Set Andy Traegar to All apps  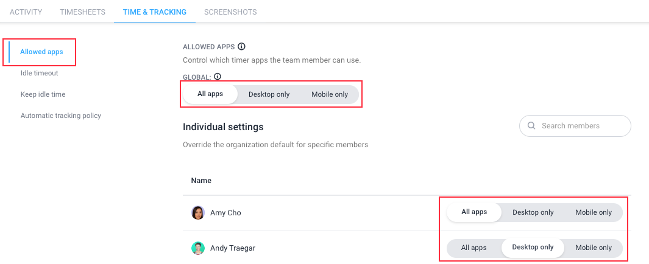tap(473, 248)
